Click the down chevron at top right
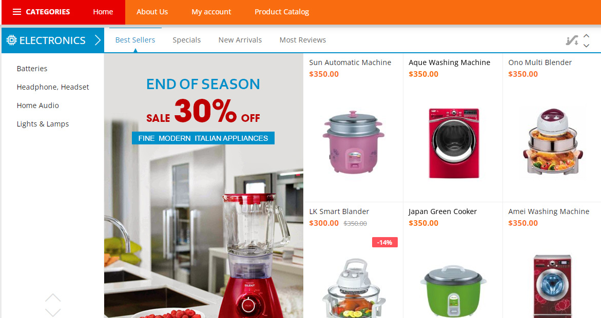 pos(587,46)
